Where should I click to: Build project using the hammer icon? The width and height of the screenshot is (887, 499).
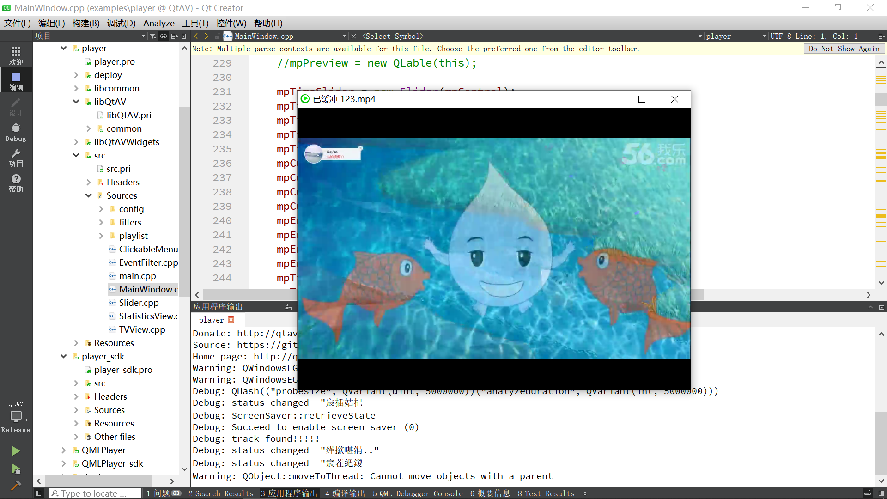tap(16, 486)
